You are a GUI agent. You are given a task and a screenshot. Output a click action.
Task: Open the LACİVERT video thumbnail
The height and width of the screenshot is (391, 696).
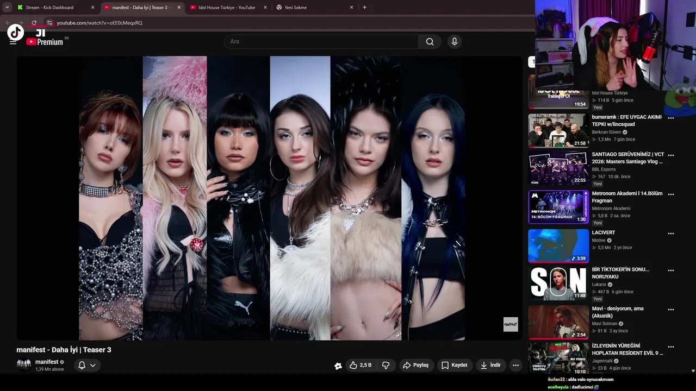[558, 246]
